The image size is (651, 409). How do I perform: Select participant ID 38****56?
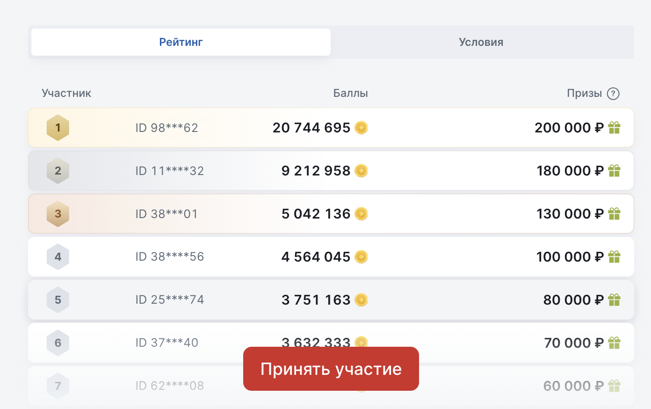170,257
